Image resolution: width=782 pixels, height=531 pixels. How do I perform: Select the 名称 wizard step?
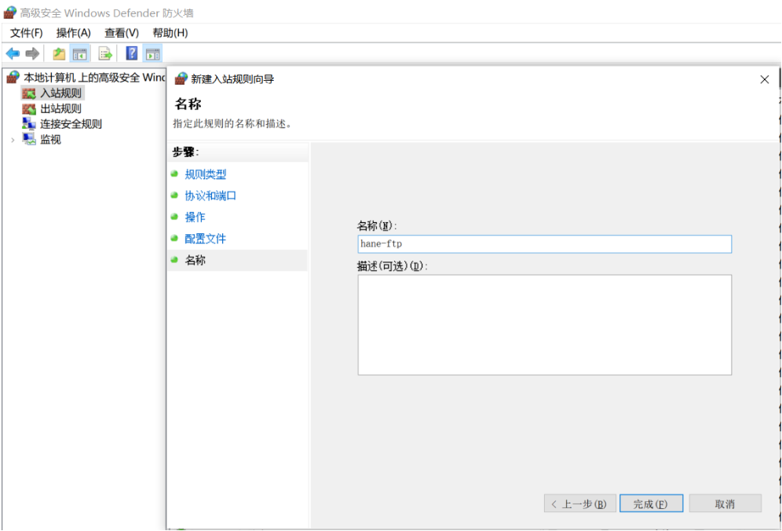point(195,260)
